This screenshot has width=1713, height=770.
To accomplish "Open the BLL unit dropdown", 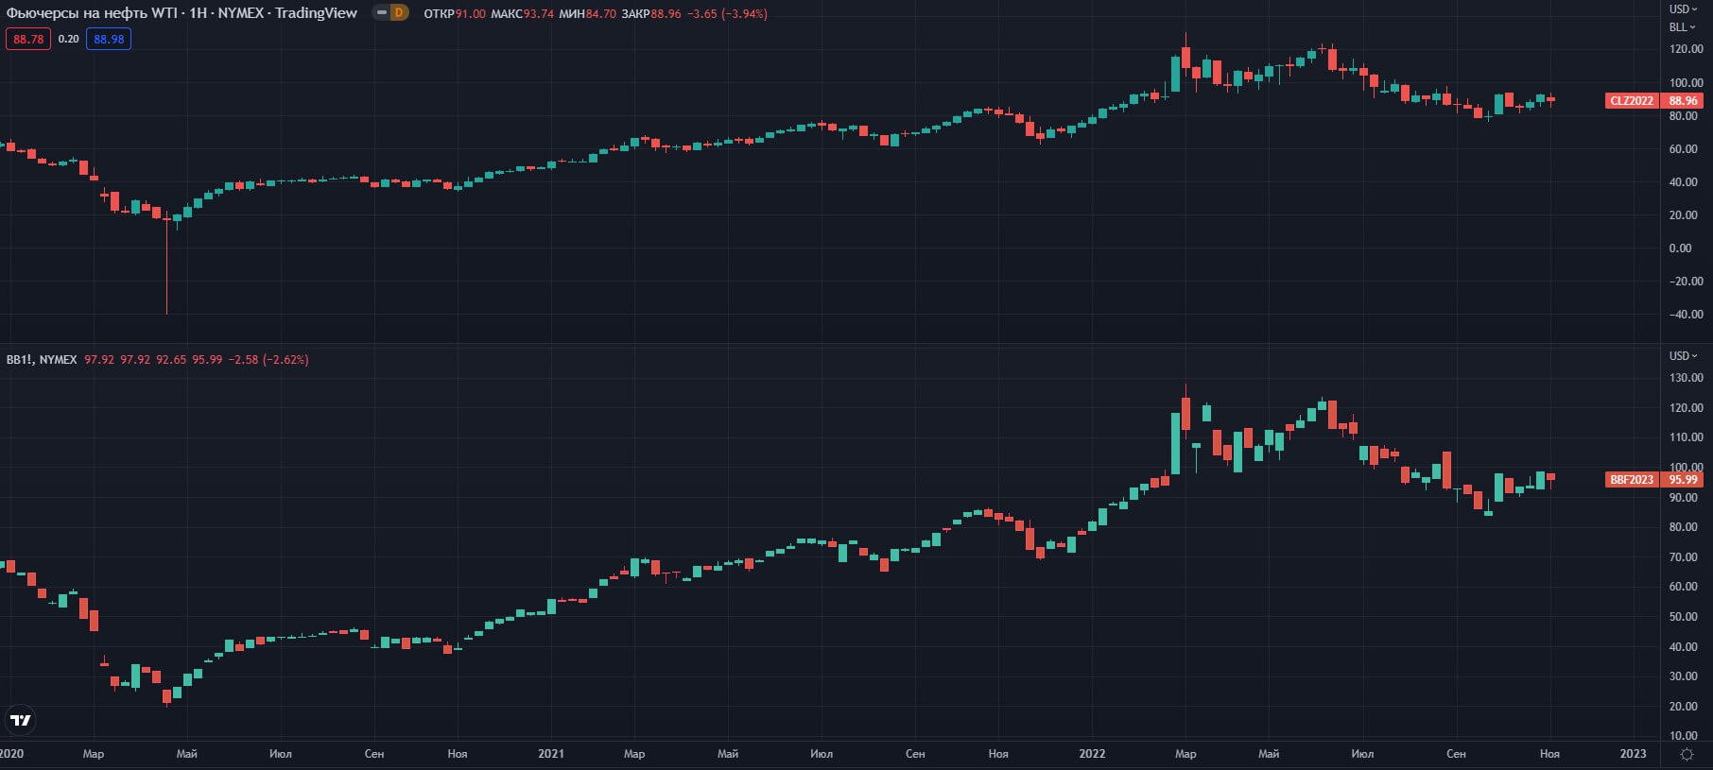I will pyautogui.click(x=1683, y=26).
